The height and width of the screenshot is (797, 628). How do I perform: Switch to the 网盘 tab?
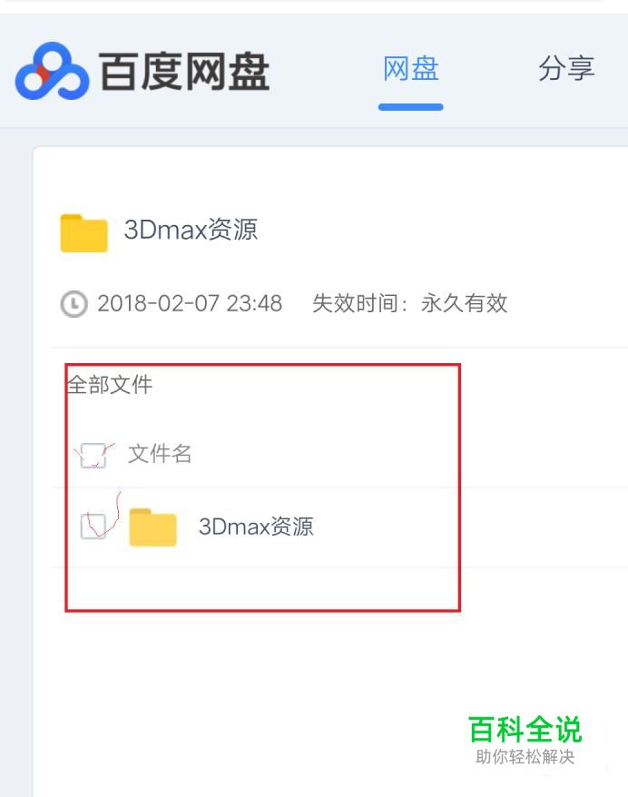click(410, 69)
